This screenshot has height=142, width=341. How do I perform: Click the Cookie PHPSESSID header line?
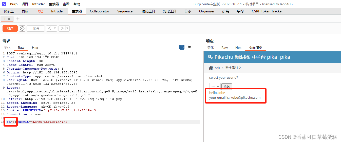tap(51, 110)
